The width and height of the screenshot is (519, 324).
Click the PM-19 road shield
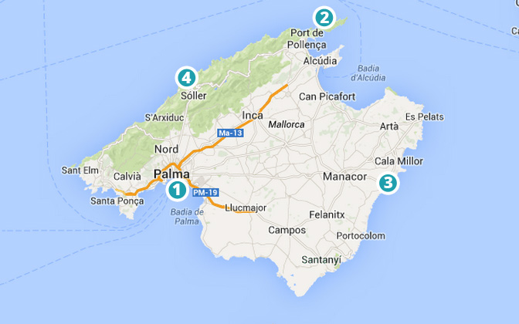click(205, 192)
